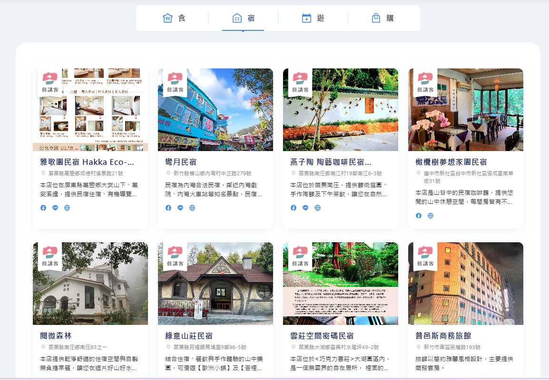Click address 新竹縣橫山鄉內灣村中正路279號
Screen dimensions: 549x380
pos(213,173)
